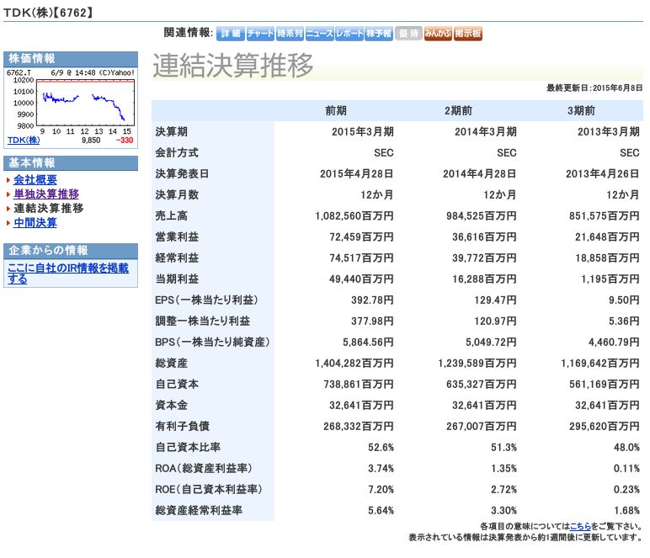Select the 392.78円 EPS value

[372, 300]
